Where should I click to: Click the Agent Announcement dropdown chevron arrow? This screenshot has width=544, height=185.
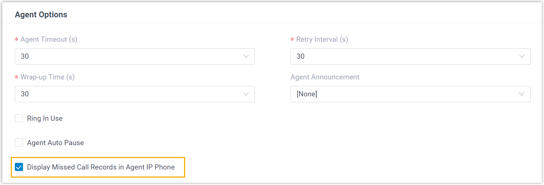click(522, 94)
